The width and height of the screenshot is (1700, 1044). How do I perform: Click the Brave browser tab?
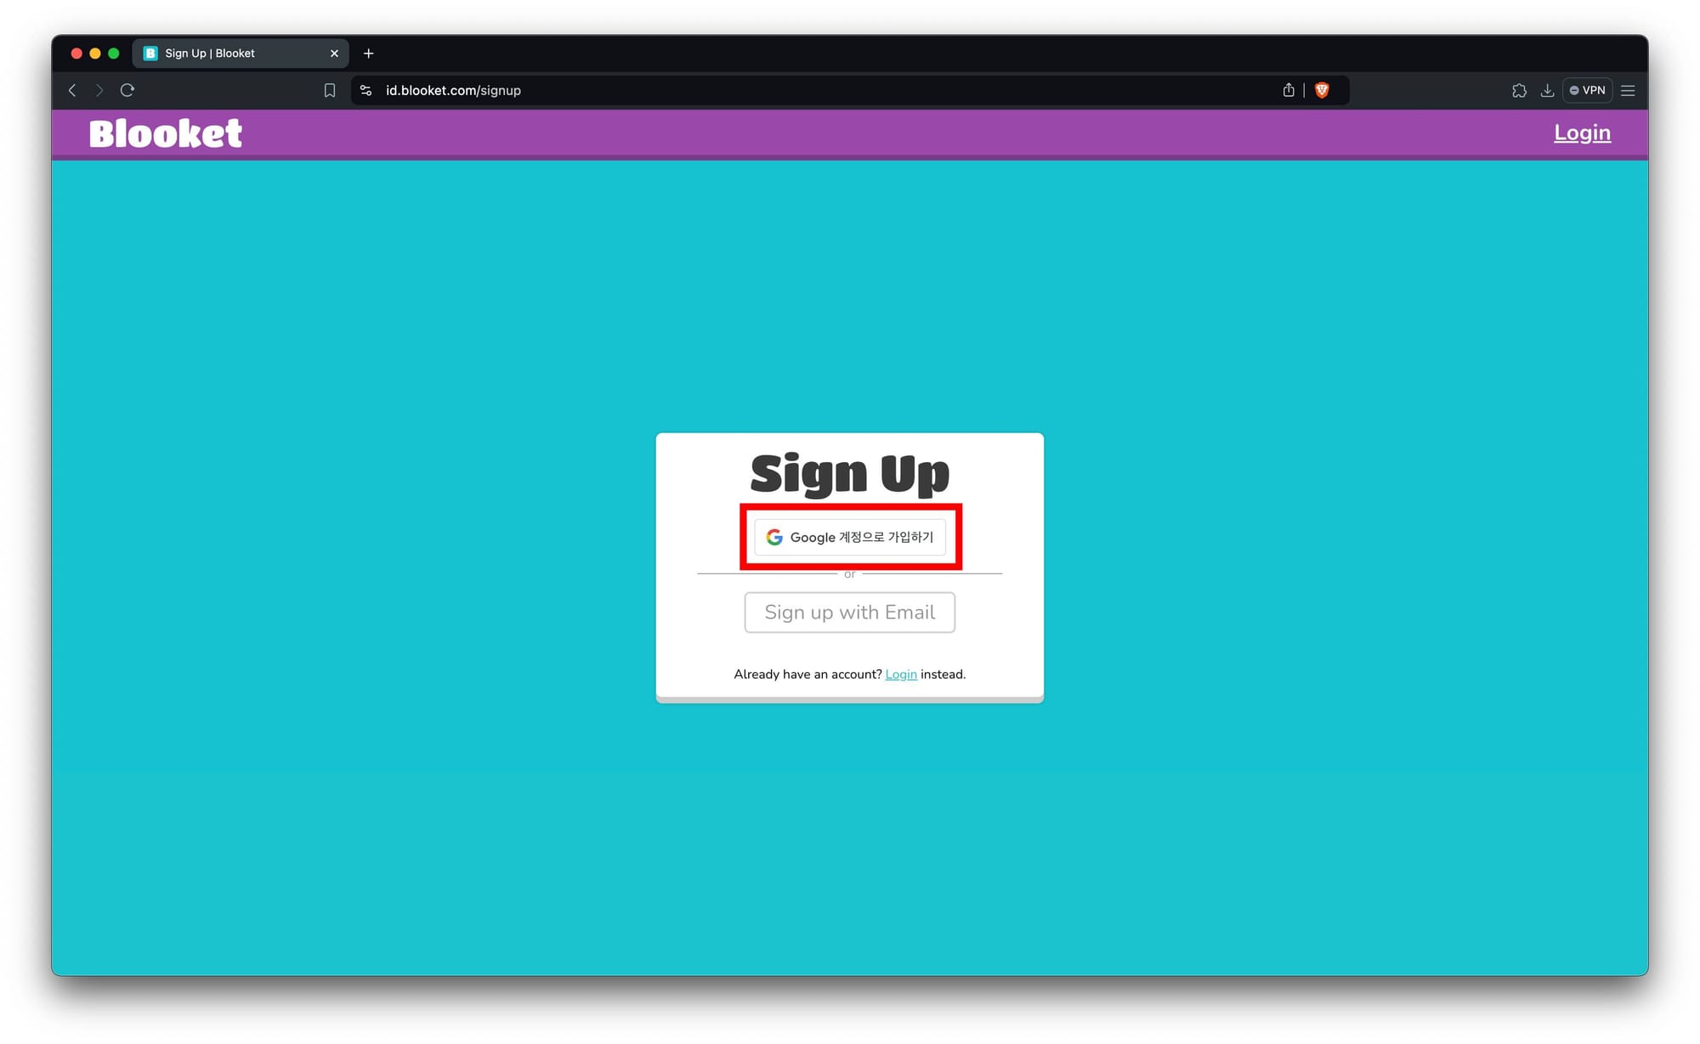[x=237, y=52]
